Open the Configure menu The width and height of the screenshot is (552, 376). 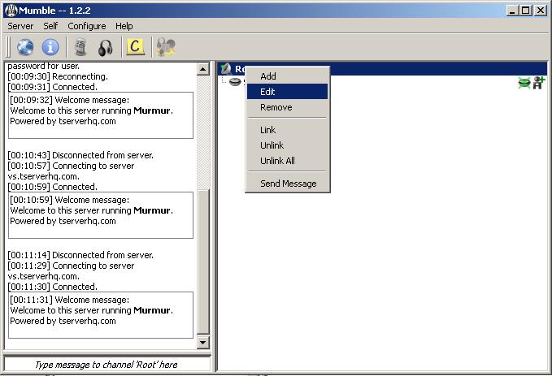87,26
